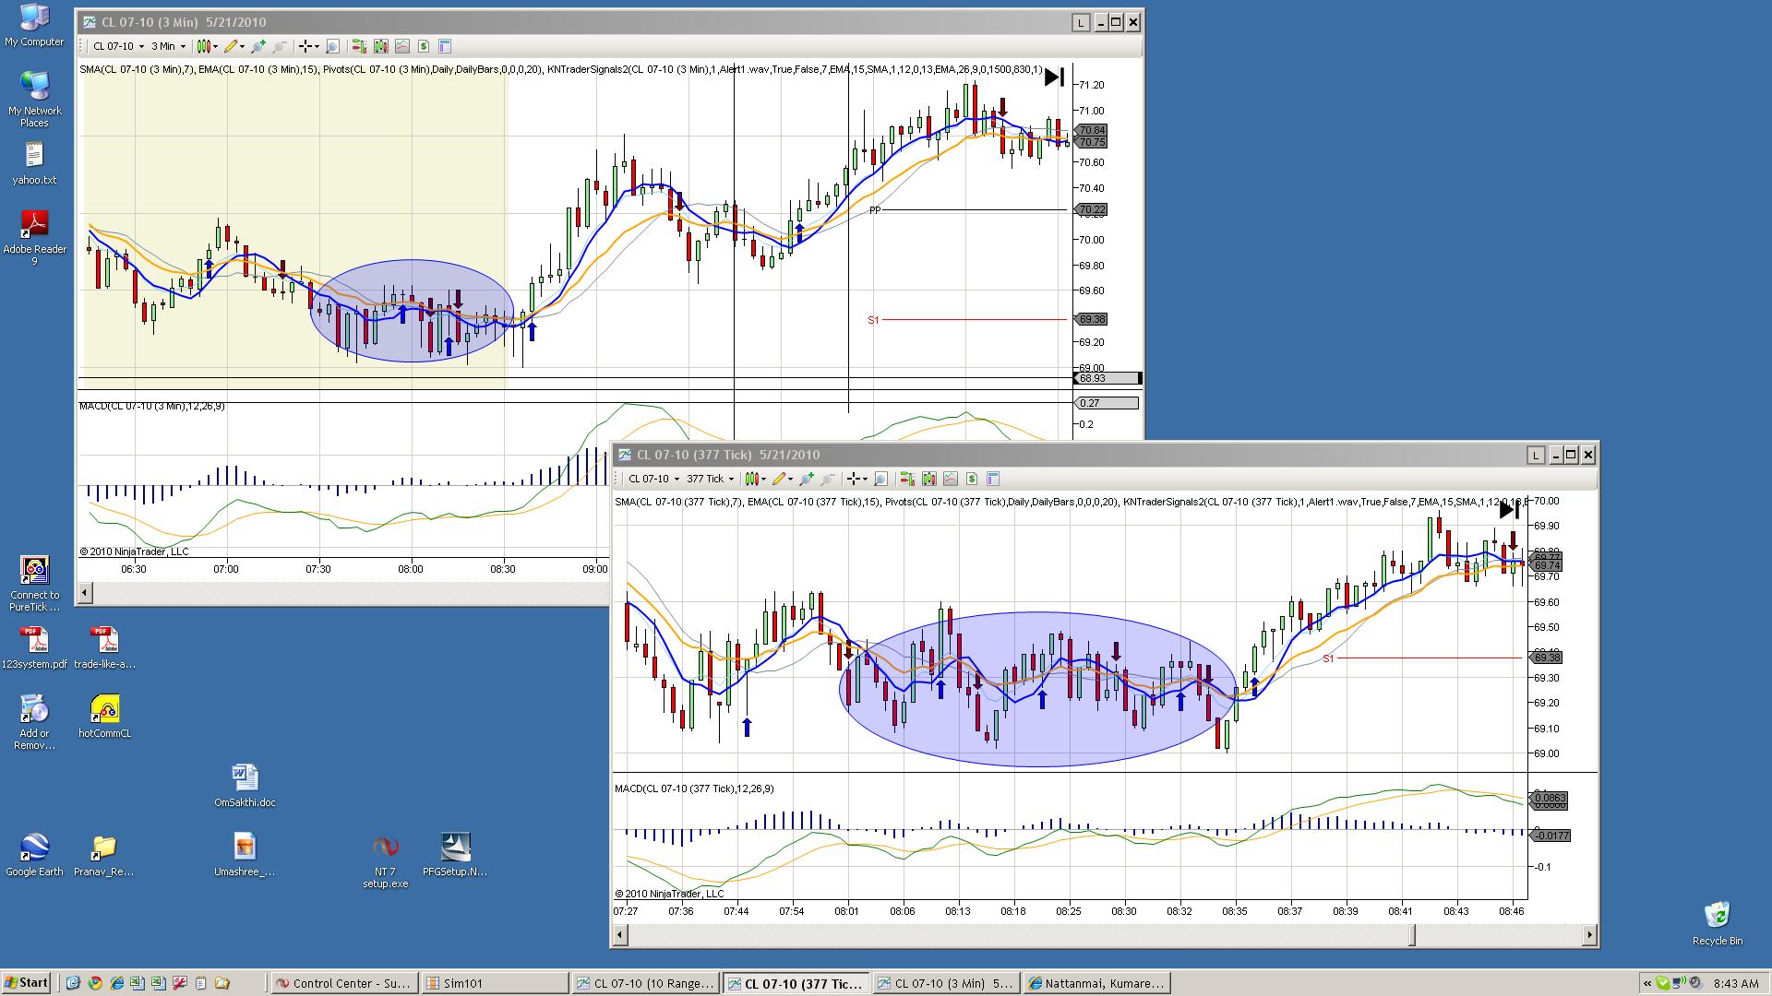Jump to latest bar arrow in 377 Tick chart
The width and height of the screenshot is (1772, 996).
1509,509
